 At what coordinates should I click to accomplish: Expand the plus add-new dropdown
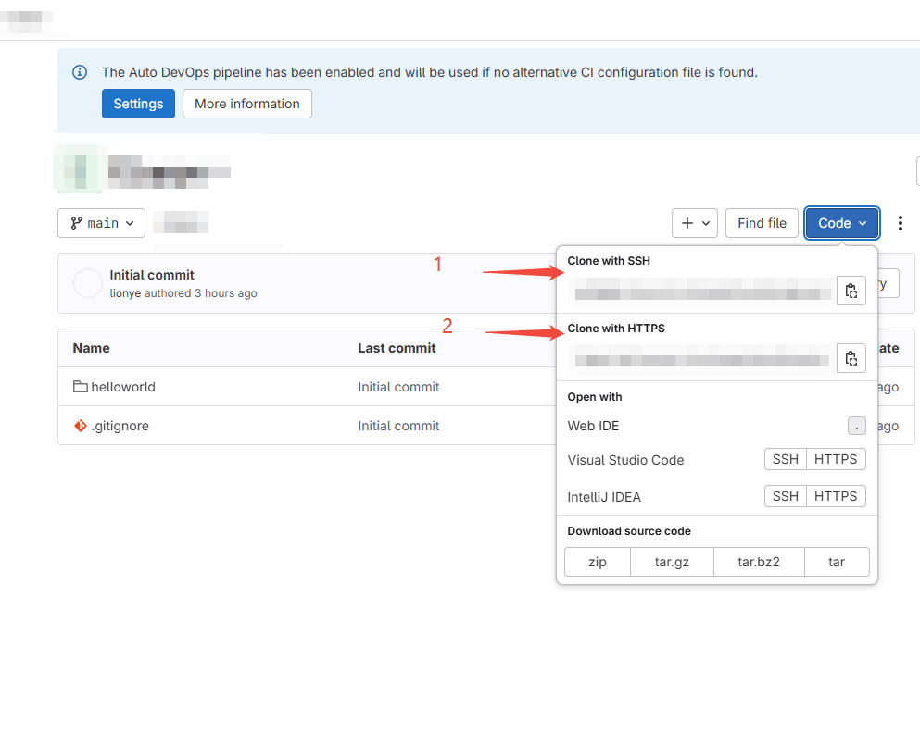[695, 223]
